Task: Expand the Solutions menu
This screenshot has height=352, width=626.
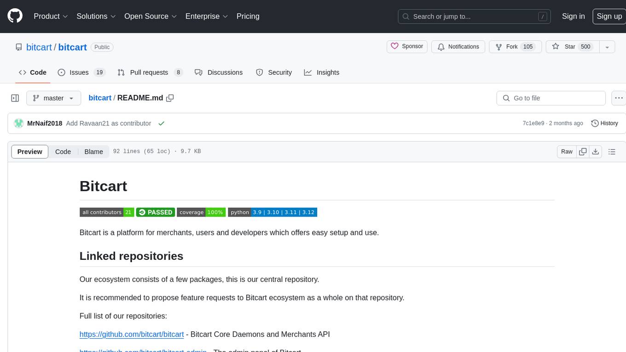Action: click(x=96, y=16)
